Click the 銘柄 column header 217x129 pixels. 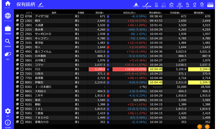(x=54, y=13)
